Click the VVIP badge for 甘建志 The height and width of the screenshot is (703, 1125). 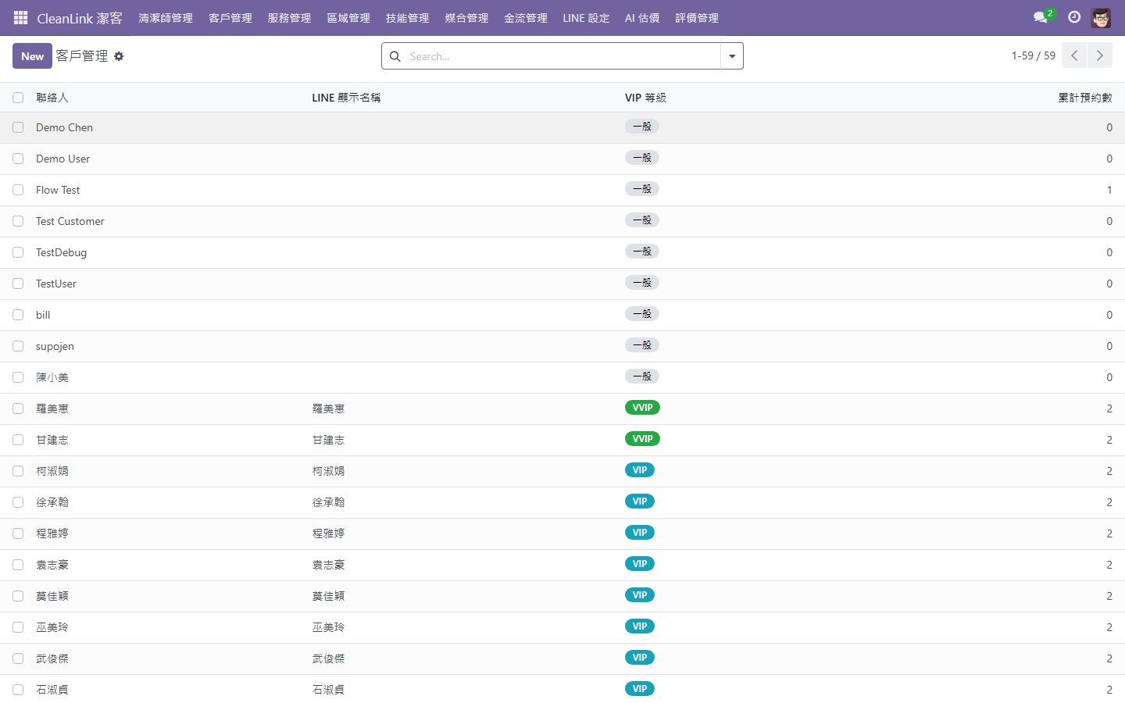pyautogui.click(x=642, y=439)
